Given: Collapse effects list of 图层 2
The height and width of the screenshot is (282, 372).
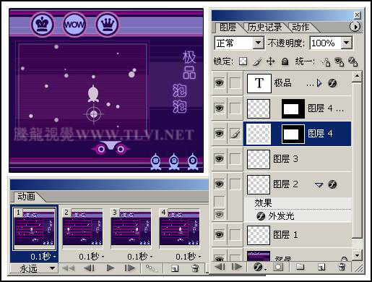Looking at the screenshot, I should coord(319,185).
